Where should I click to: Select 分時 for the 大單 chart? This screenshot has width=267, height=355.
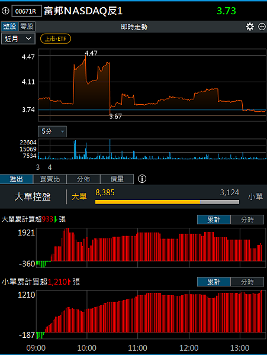point(247,220)
